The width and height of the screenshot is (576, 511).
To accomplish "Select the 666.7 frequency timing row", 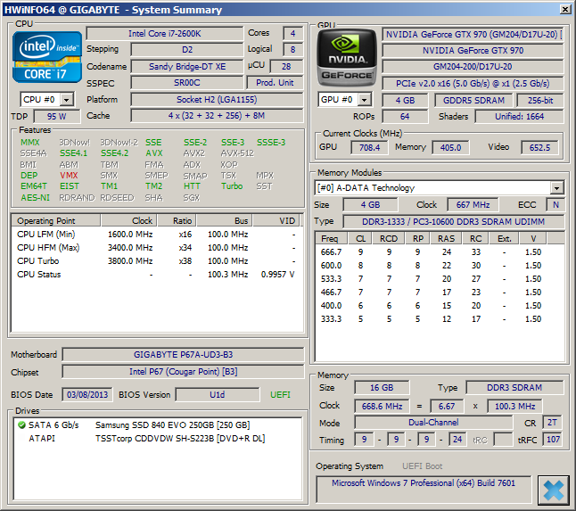I will 440,252.
